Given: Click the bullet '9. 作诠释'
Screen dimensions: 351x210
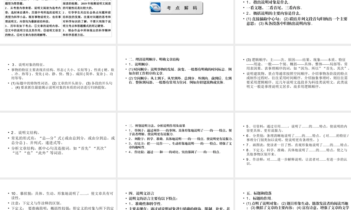Looking at the screenshot, I should (x=297, y=161).
